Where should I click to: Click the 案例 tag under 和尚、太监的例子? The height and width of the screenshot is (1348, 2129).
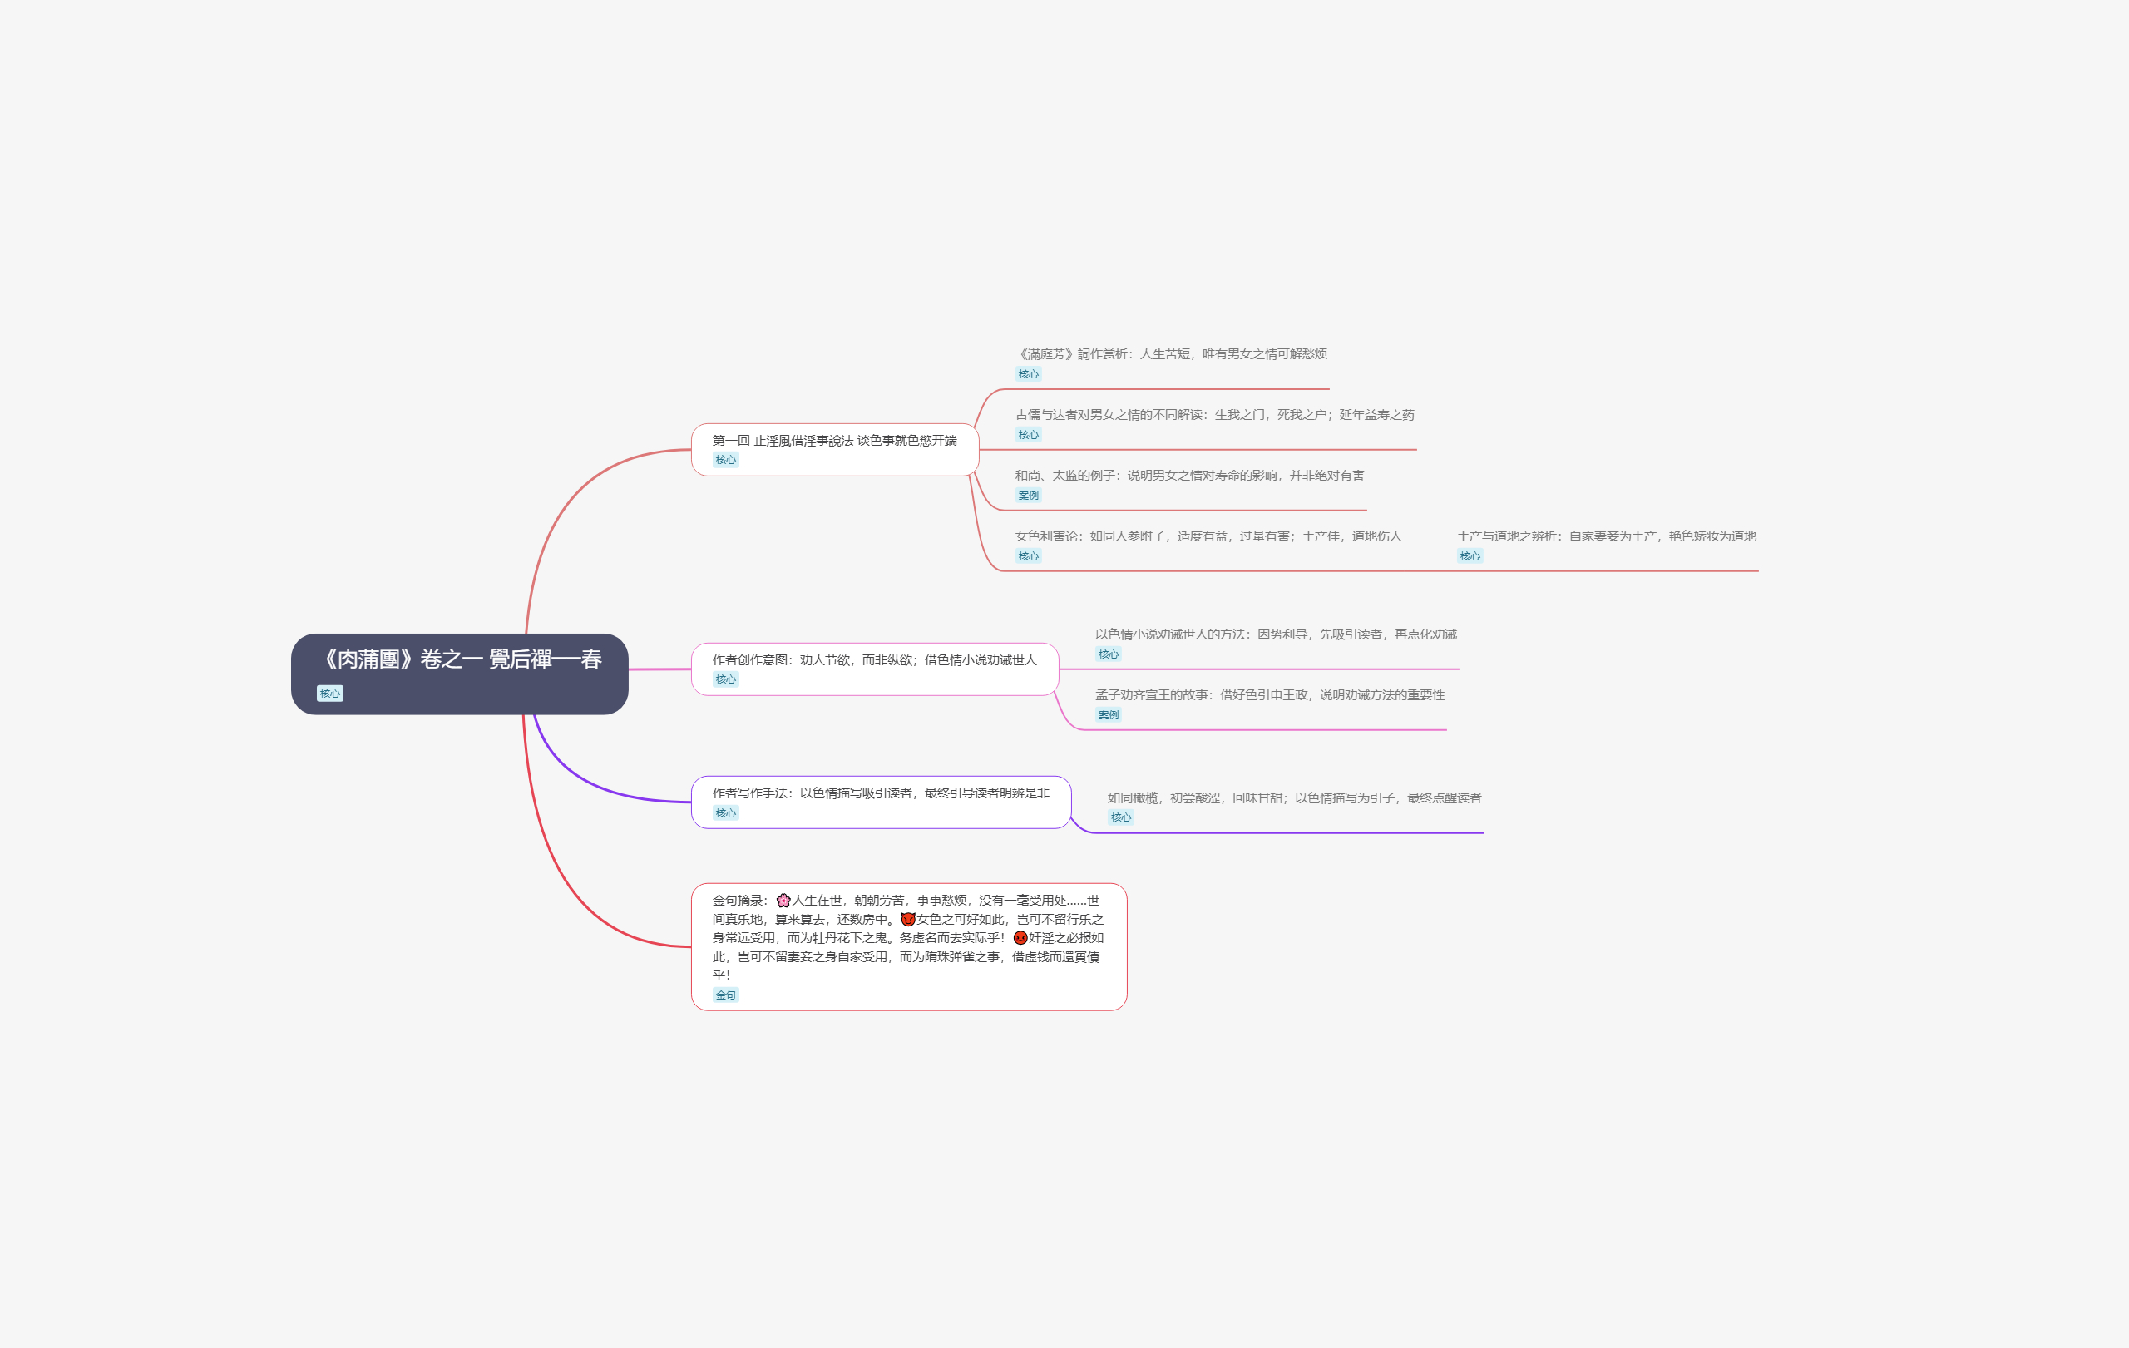click(1027, 495)
